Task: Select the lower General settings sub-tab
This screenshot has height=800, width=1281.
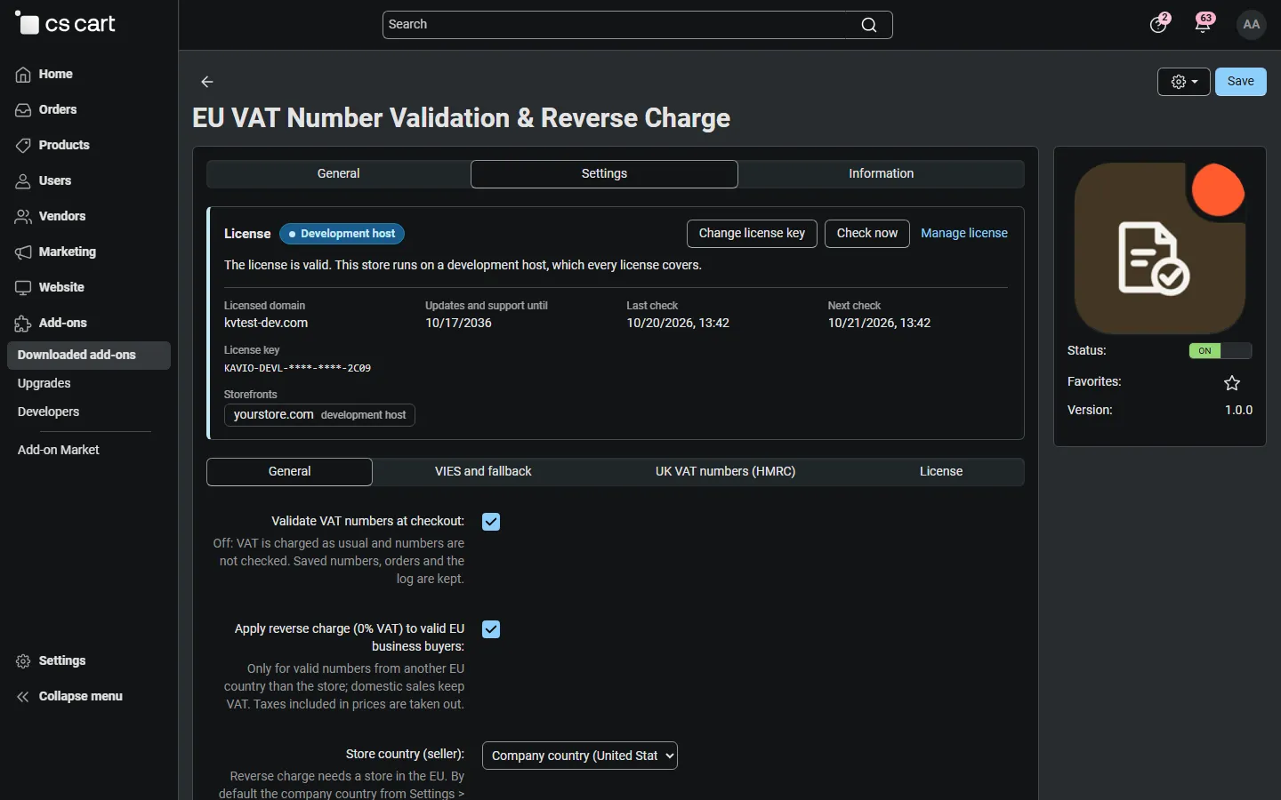Action: pyautogui.click(x=290, y=472)
